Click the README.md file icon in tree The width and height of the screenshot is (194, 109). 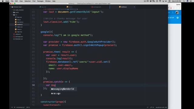(x=14, y=39)
